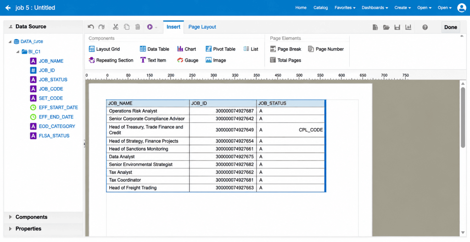This screenshot has width=470, height=242.
Task: Open the Dashboards dropdown menu
Action: click(x=375, y=8)
